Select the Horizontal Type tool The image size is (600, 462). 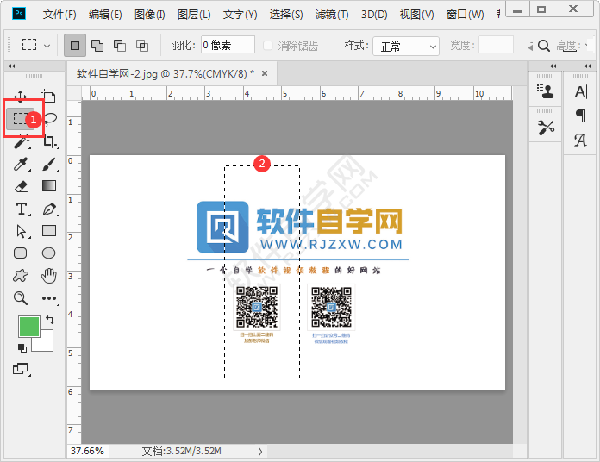point(21,209)
